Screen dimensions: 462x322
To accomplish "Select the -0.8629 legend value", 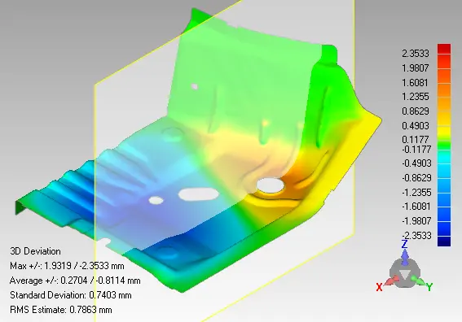I will coord(416,178).
